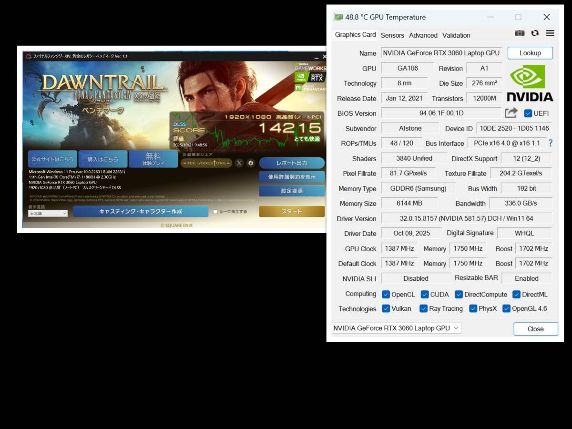Click the NVIDIA SLI Disabled value

416,278
